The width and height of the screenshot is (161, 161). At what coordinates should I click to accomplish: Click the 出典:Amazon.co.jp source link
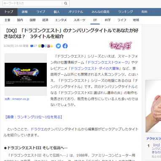17,99
